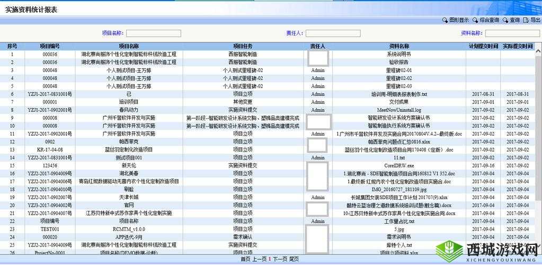This screenshot has width=542, height=265.
Task: Sort by 计划提交时间 column header
Action: pos(483,47)
